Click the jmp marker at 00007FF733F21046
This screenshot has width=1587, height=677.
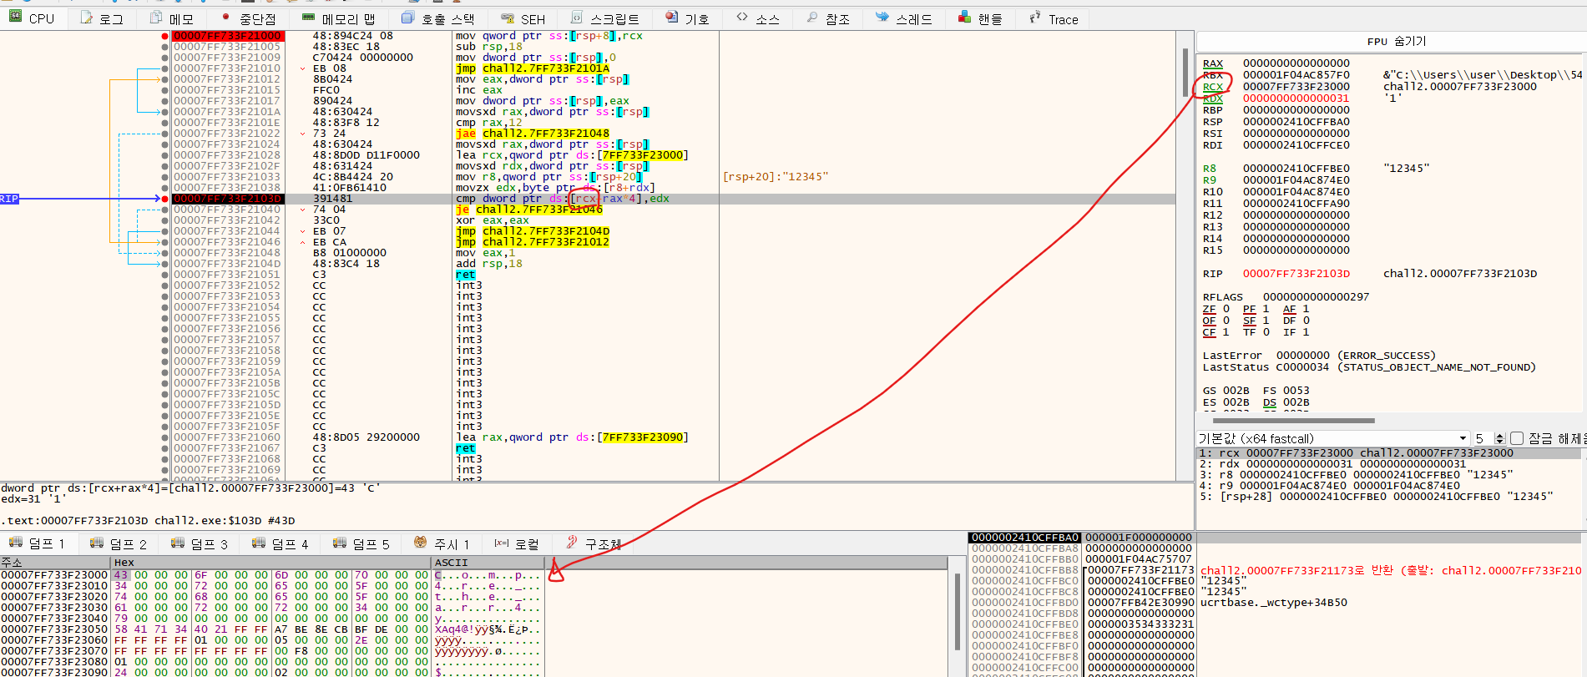[x=302, y=242]
